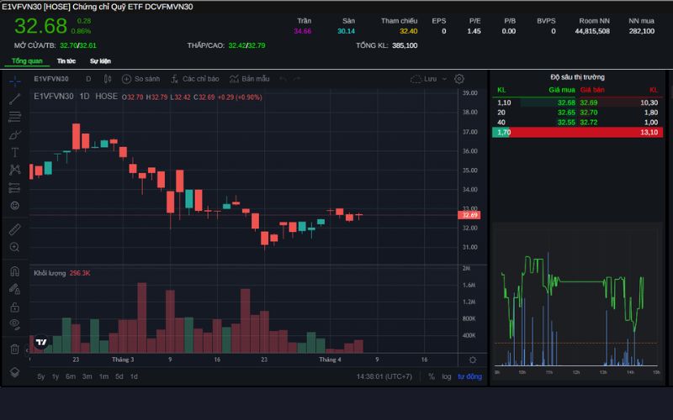Image resolution: width=673 pixels, height=420 pixels.
Task: Click the Room NN value 44,815,508
Action: [x=592, y=31]
